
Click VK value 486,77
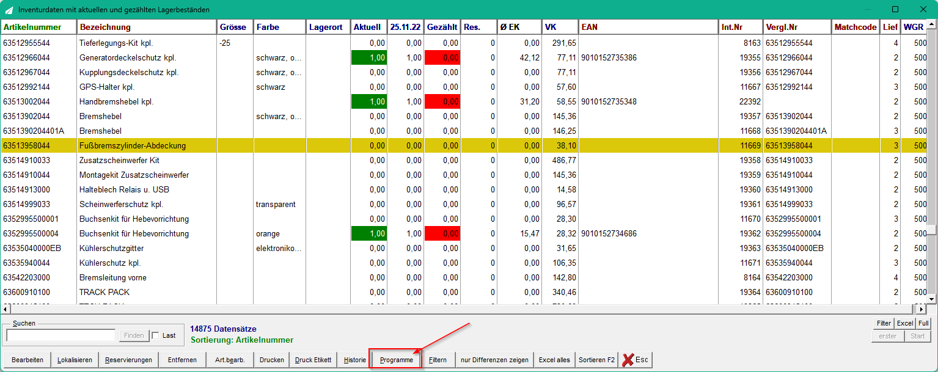click(x=563, y=160)
